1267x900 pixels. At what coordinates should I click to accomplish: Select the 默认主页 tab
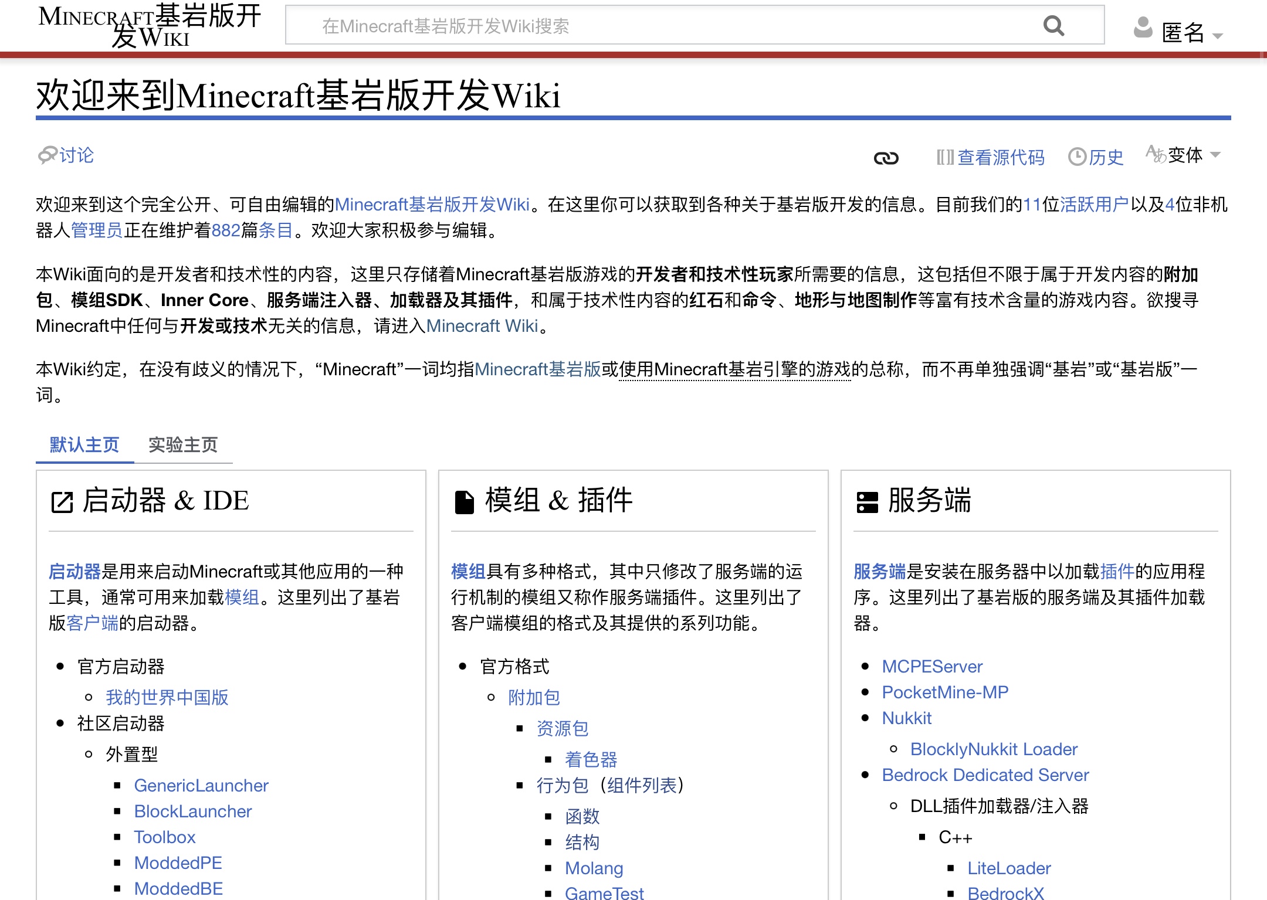[84, 445]
